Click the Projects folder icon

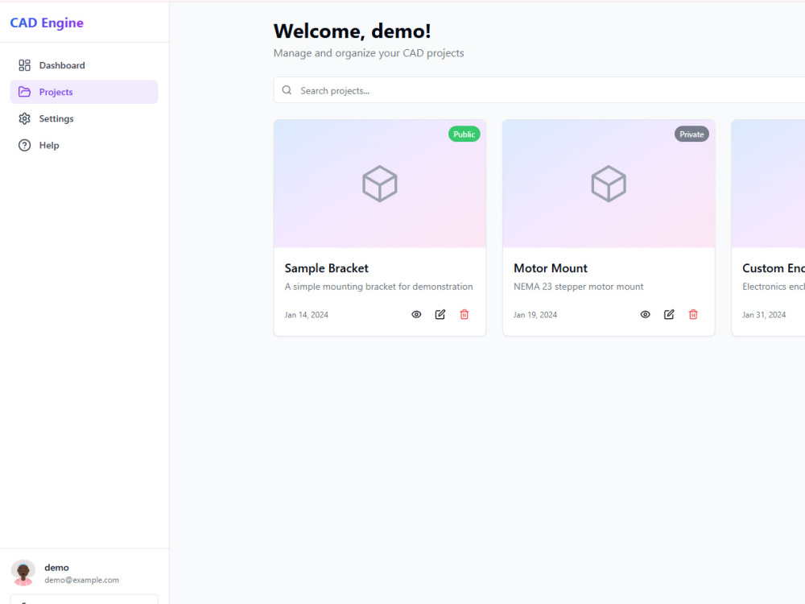click(x=24, y=92)
